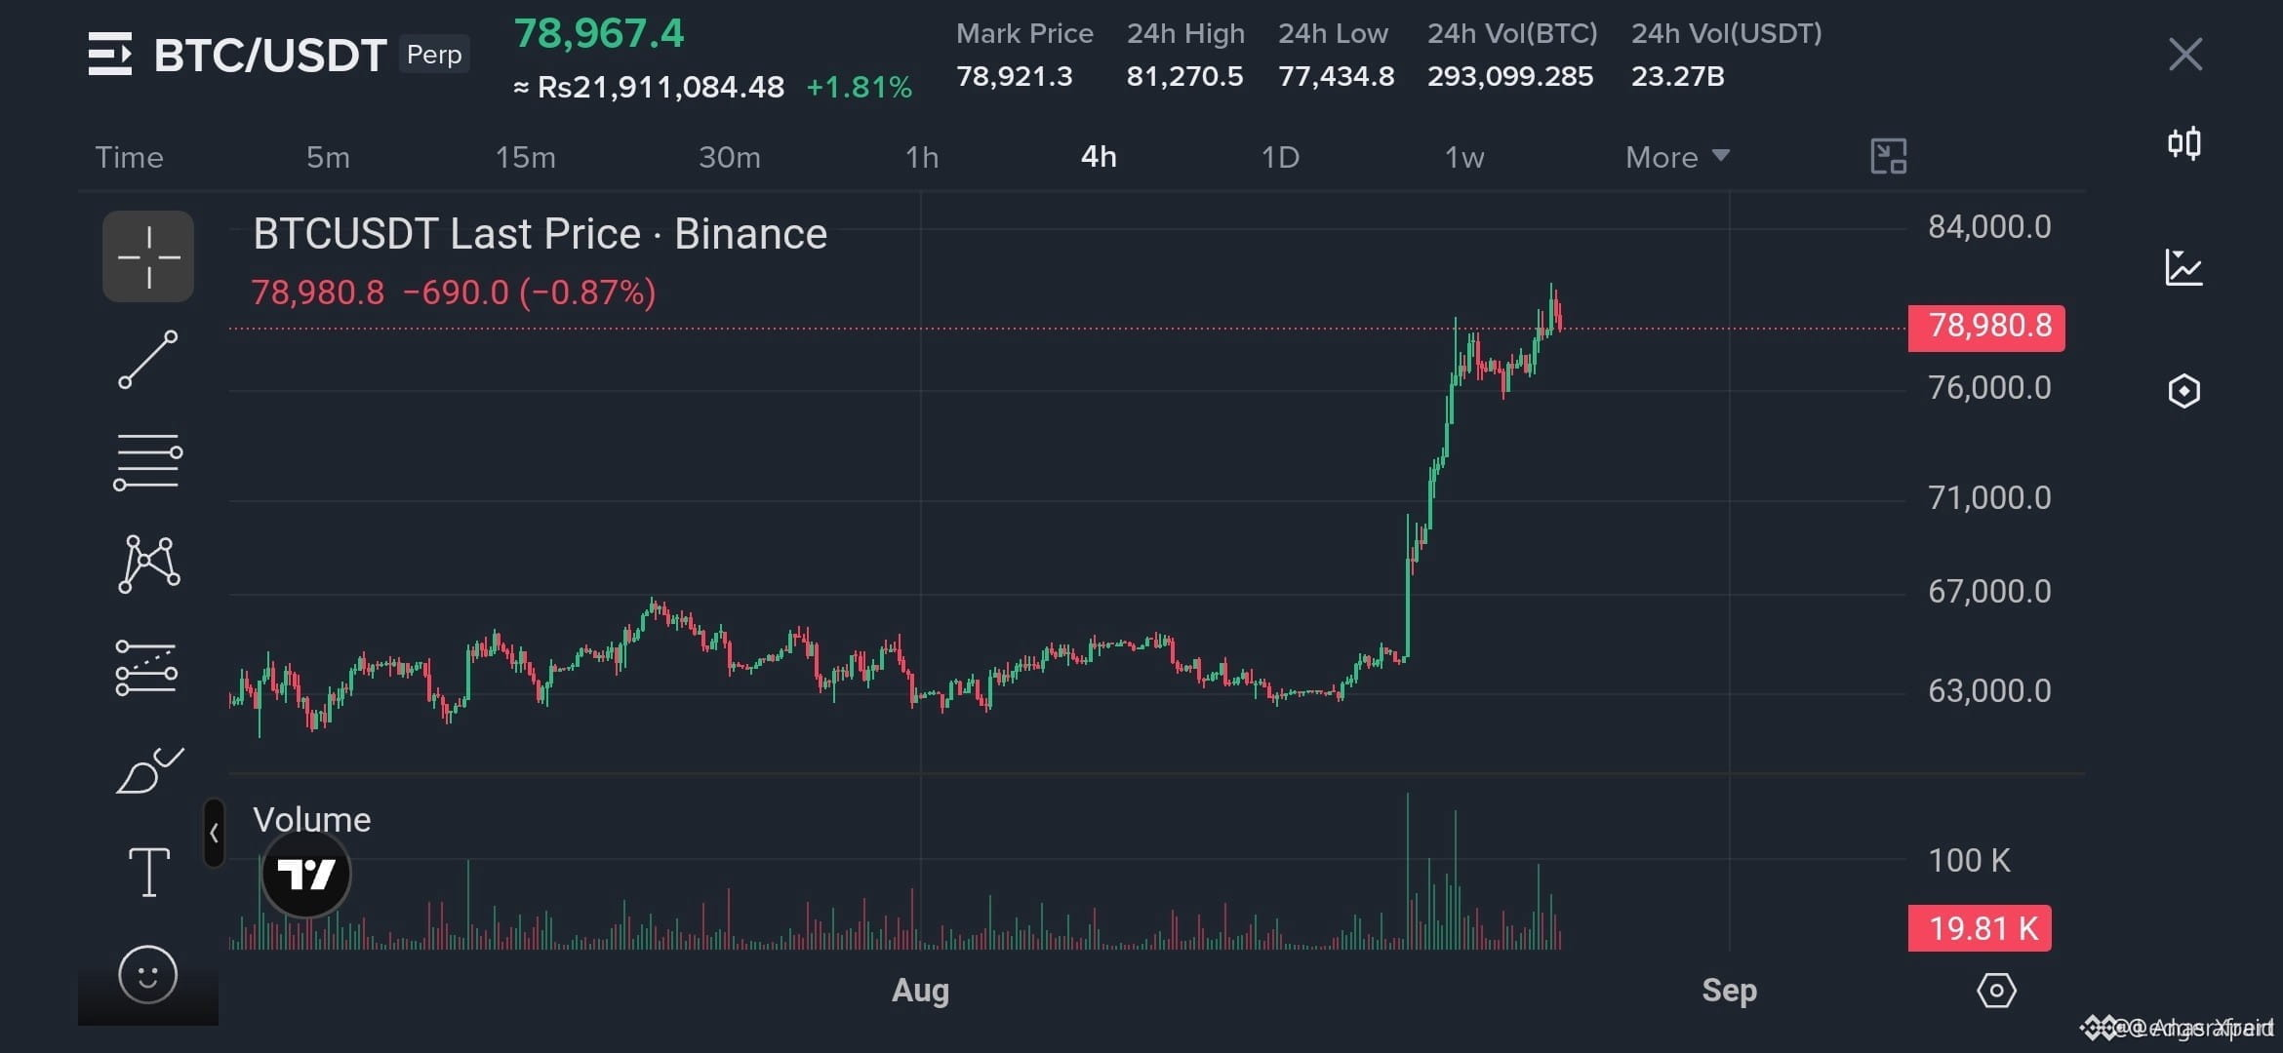
Task: Click the 63,000.0 price axis label
Action: tap(1989, 691)
